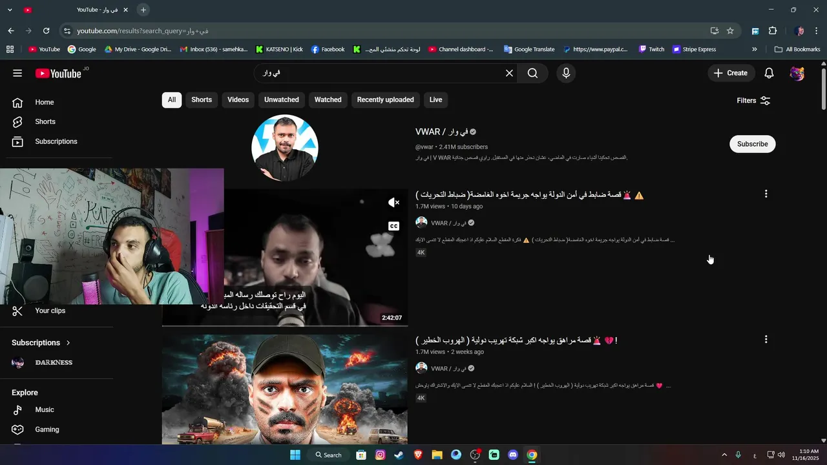The height and width of the screenshot is (465, 827).
Task: Go to the YouTube logo home link
Action: pos(58,73)
